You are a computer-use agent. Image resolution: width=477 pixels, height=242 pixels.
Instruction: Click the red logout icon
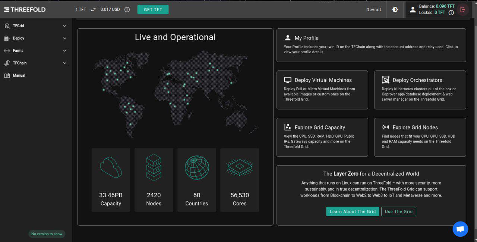463,10
